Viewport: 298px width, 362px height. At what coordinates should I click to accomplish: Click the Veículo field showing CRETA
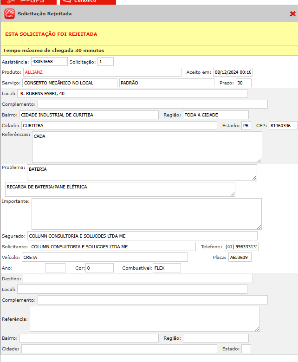[x=104, y=257]
